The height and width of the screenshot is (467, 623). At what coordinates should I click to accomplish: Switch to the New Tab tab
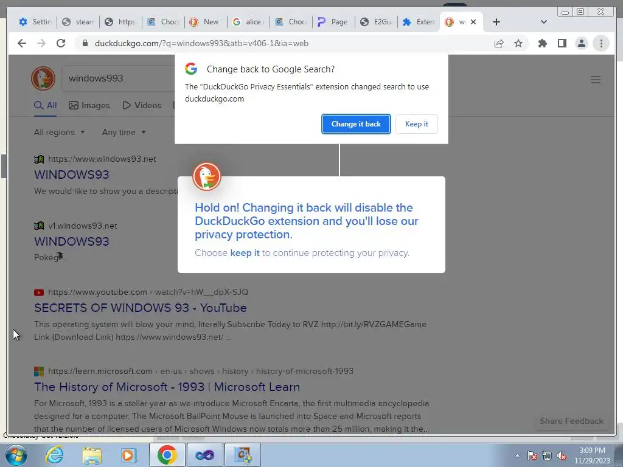[206, 22]
